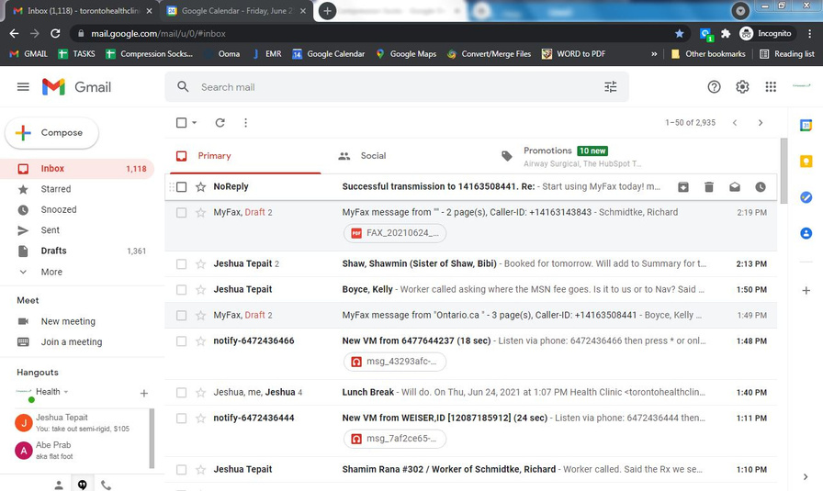Image resolution: width=823 pixels, height=491 pixels.
Task: Switch to the Social tab
Action: 372,156
